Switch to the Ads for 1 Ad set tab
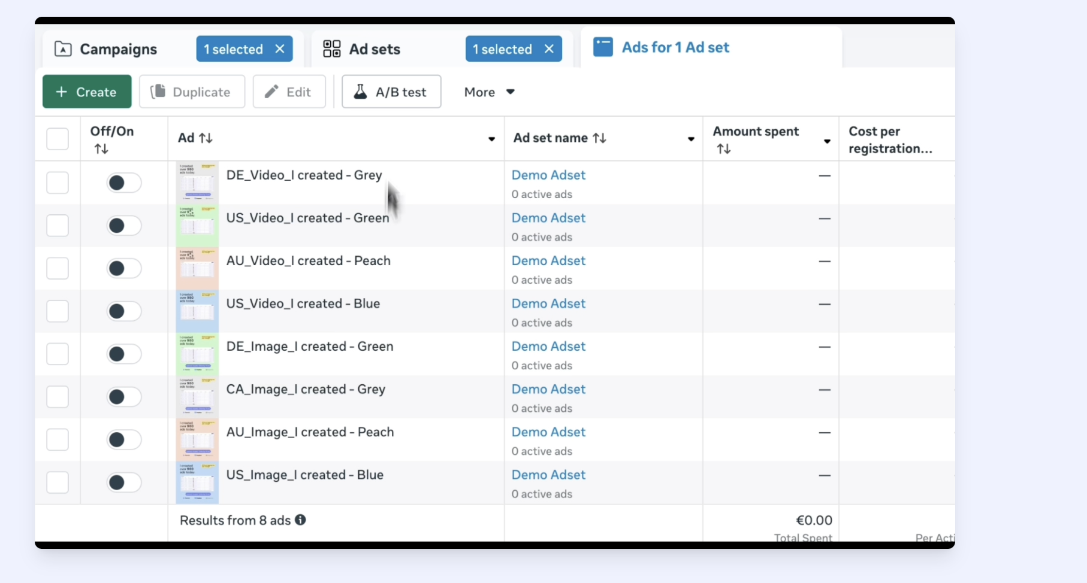Viewport: 1087px width, 583px height. point(675,47)
